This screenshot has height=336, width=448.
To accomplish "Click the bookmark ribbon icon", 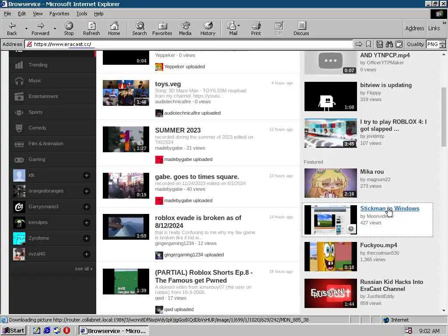I will (368, 44).
